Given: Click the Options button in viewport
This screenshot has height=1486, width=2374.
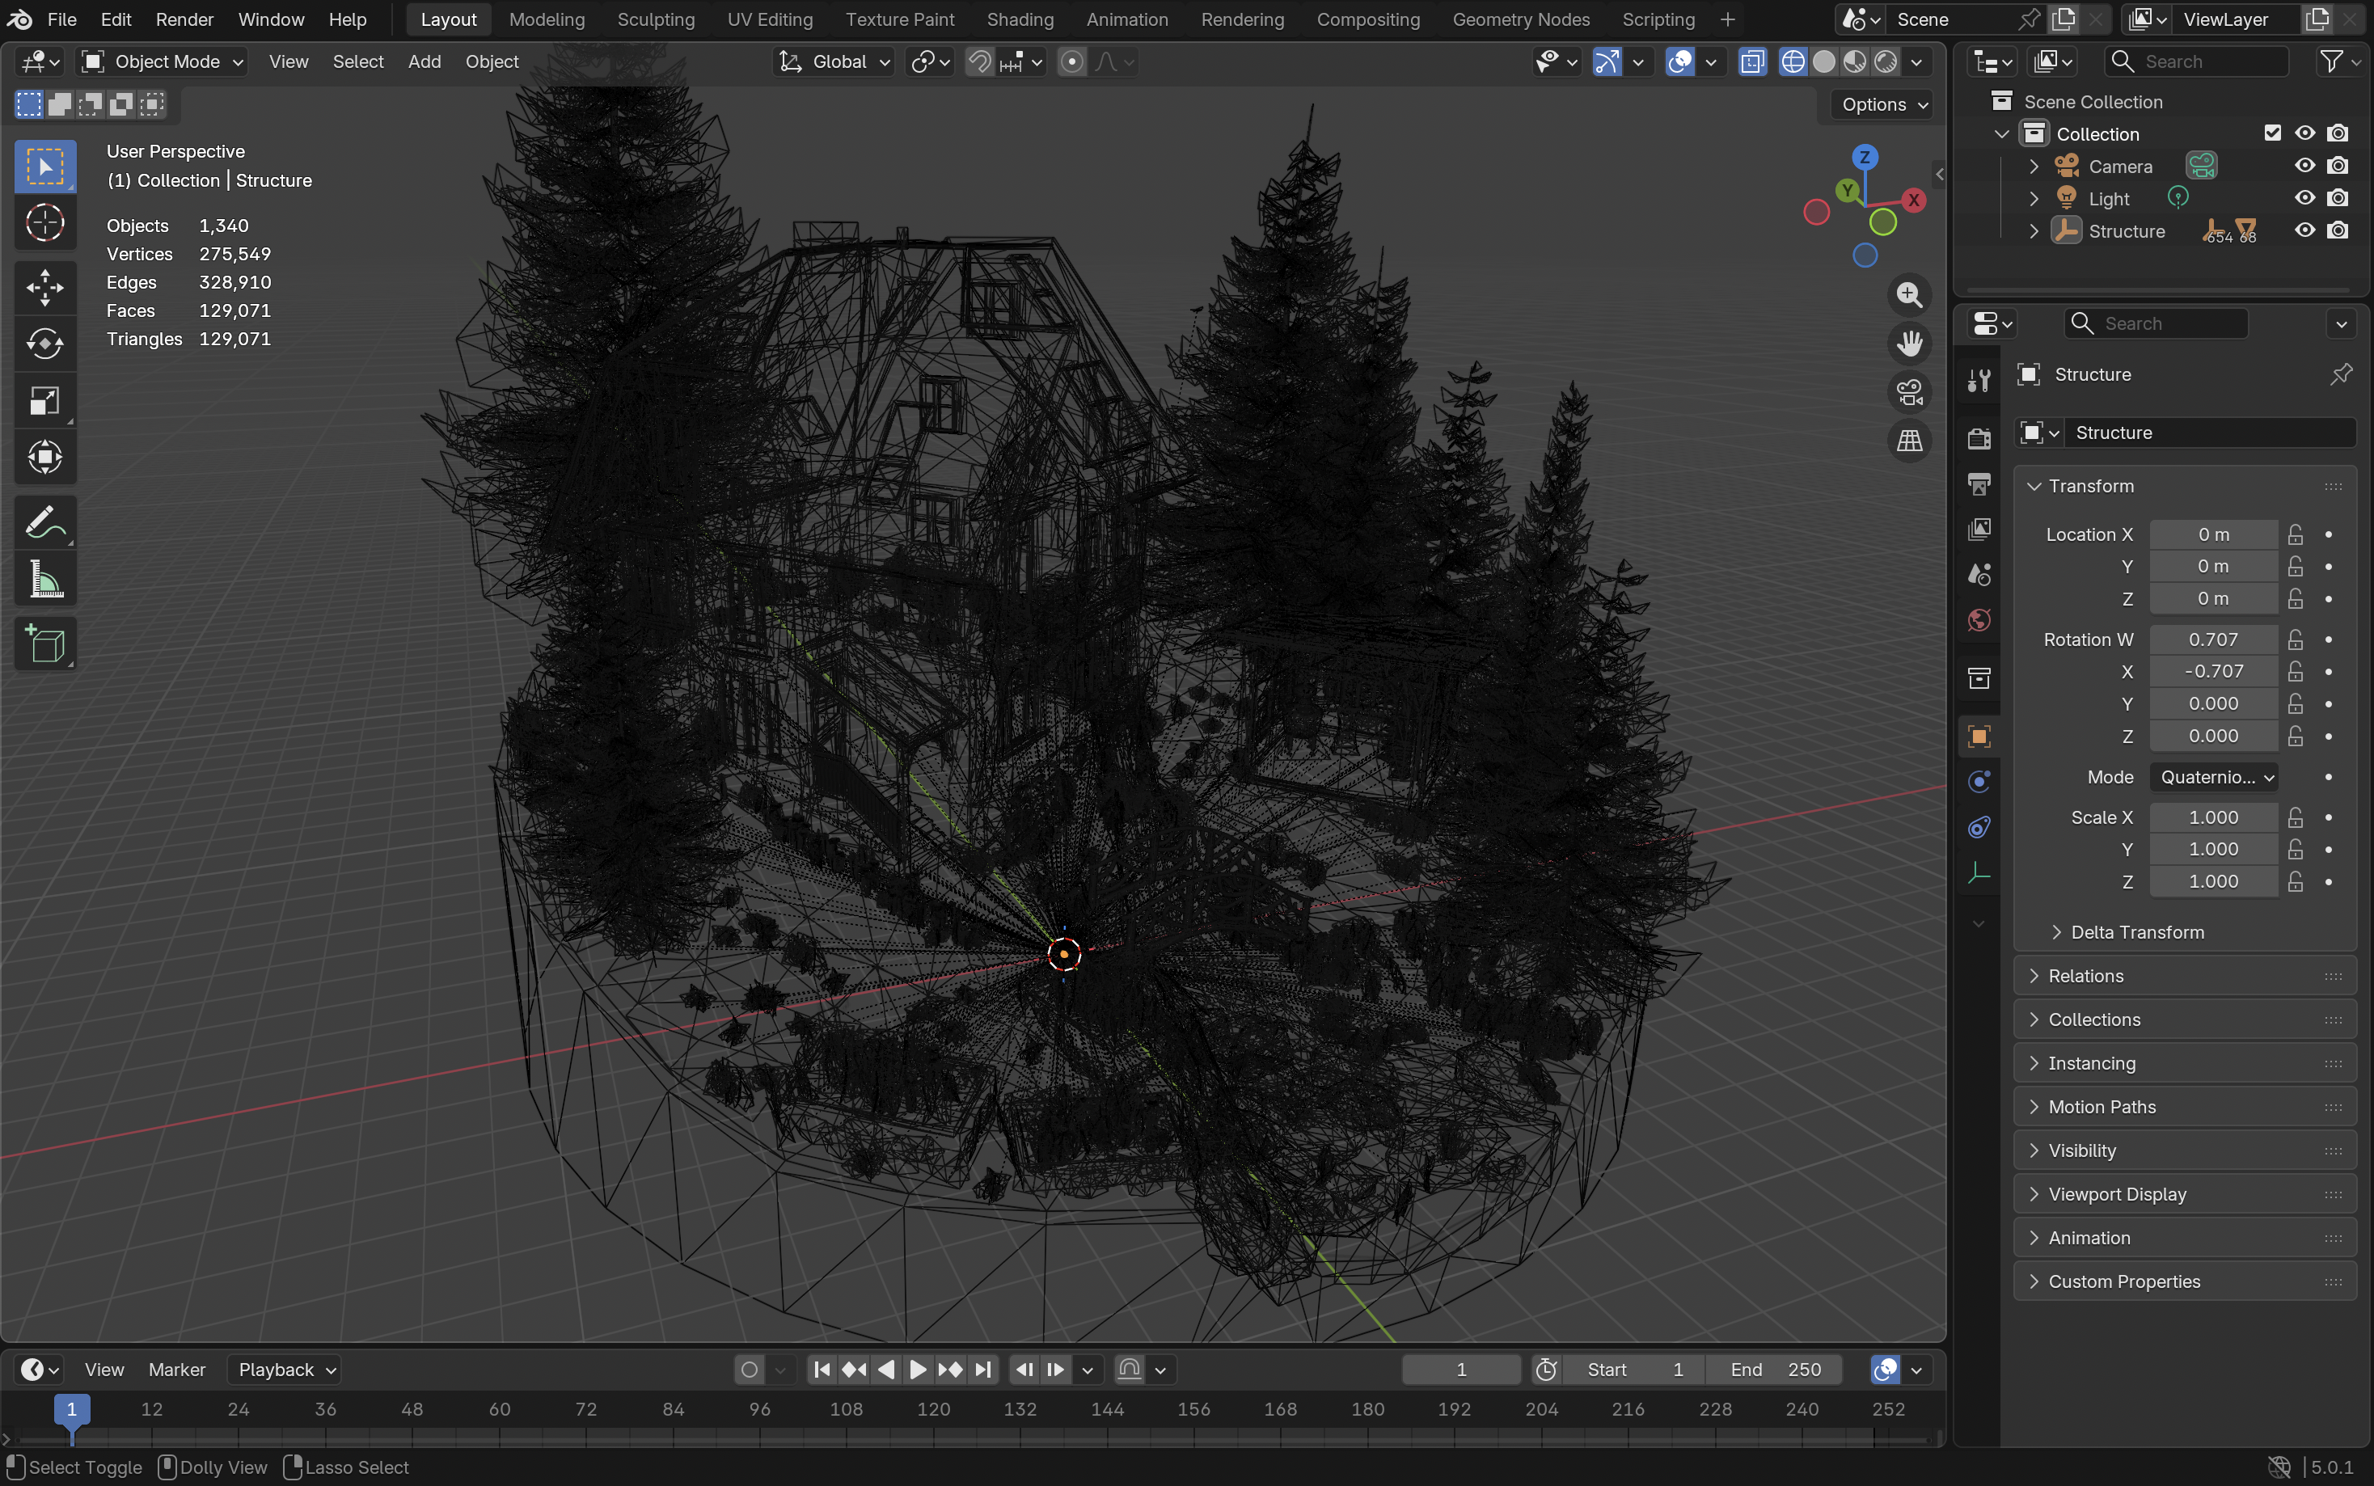Looking at the screenshot, I should [x=1882, y=105].
